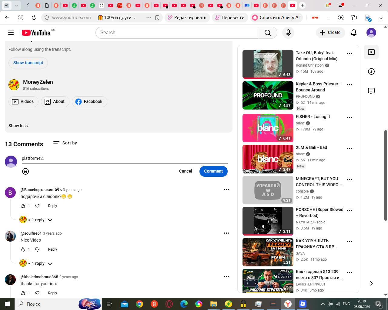
Task: Launch Microsoft Edge from the taskbar
Action: 184,304
